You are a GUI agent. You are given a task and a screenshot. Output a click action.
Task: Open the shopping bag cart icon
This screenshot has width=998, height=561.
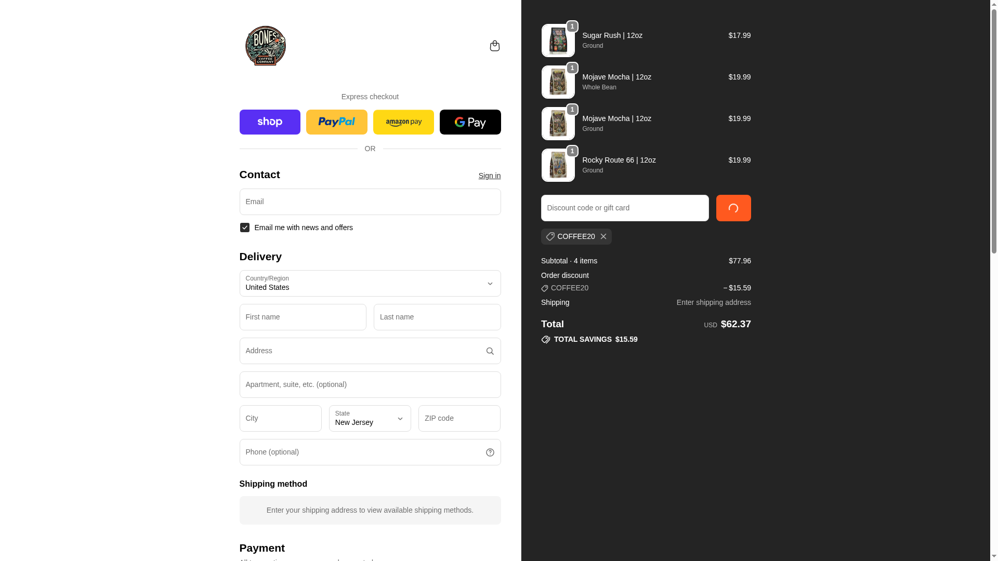[x=494, y=46]
